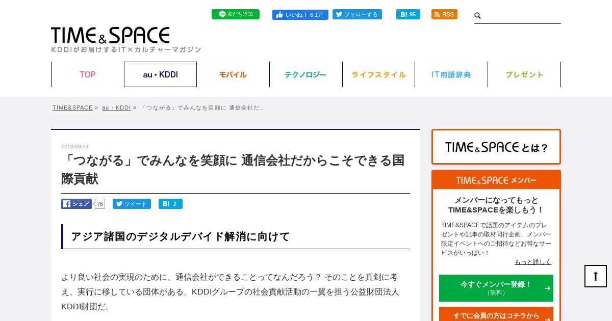Click the Twitter フォローする button

pos(357,14)
